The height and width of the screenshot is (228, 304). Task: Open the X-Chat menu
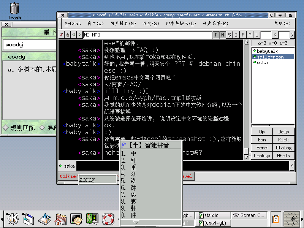tap(72, 24)
